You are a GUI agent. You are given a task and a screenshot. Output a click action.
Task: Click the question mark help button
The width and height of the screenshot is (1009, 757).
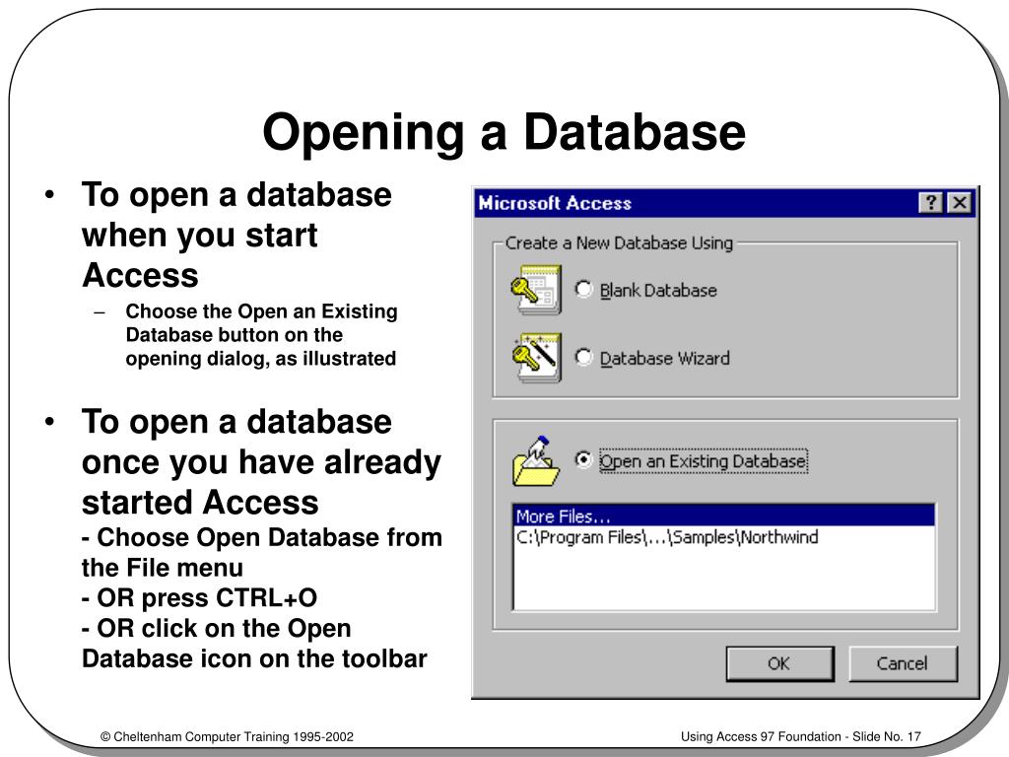[930, 203]
